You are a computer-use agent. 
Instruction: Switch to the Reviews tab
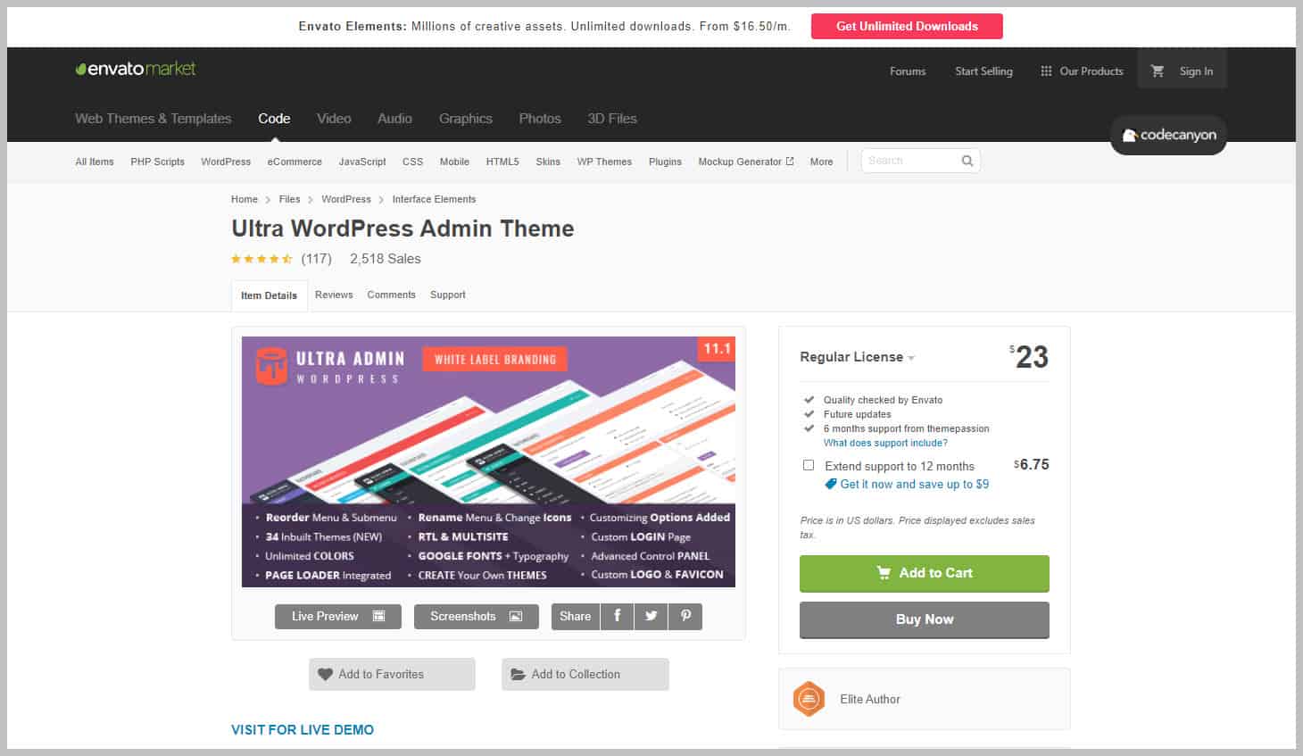point(334,295)
